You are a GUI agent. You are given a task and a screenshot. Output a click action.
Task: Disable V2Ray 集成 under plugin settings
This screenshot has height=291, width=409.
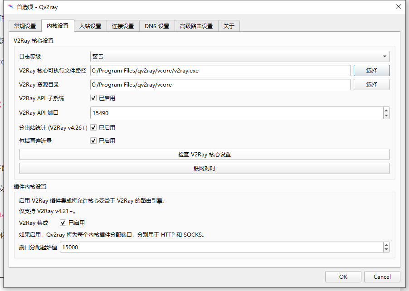click(x=63, y=223)
